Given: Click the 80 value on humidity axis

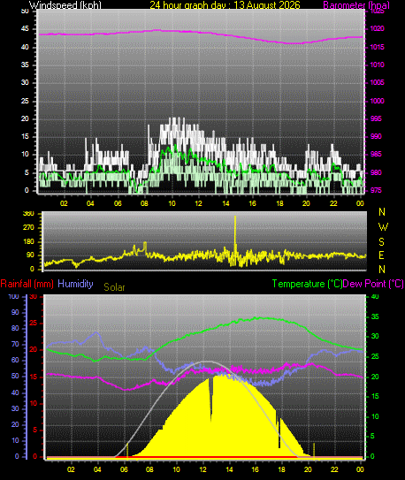Looking at the screenshot, I should [15, 329].
